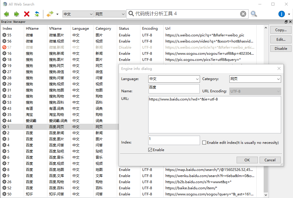Click the engine list scrollbar down arrow
Screen dimensions: 293x198
pos(266,195)
